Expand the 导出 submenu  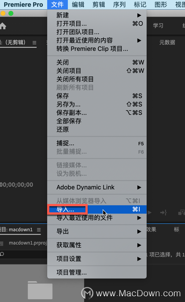[97, 231]
